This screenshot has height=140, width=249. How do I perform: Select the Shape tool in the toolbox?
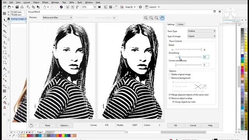5,25
